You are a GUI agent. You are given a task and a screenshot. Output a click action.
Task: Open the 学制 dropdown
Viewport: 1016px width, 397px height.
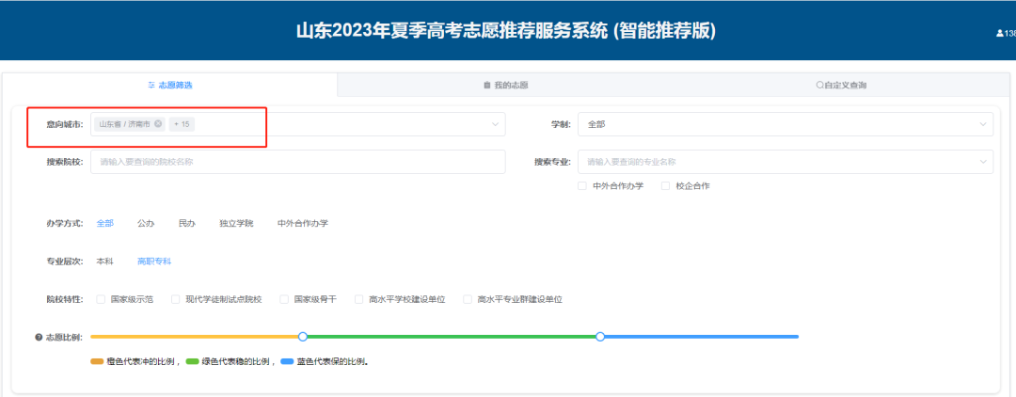[983, 124]
